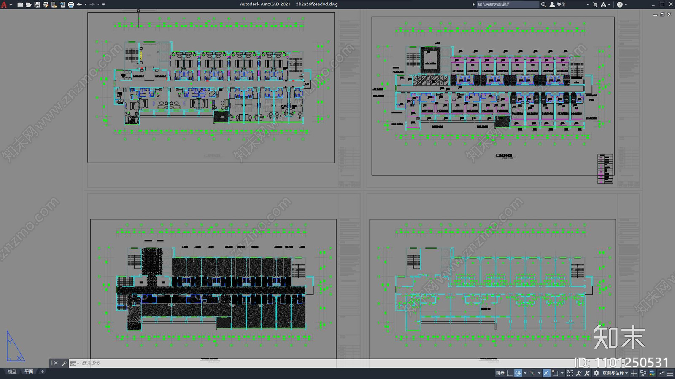Screen dimensions: 675x379
Task: Save the drawing with Save icon
Action: tap(37, 4)
